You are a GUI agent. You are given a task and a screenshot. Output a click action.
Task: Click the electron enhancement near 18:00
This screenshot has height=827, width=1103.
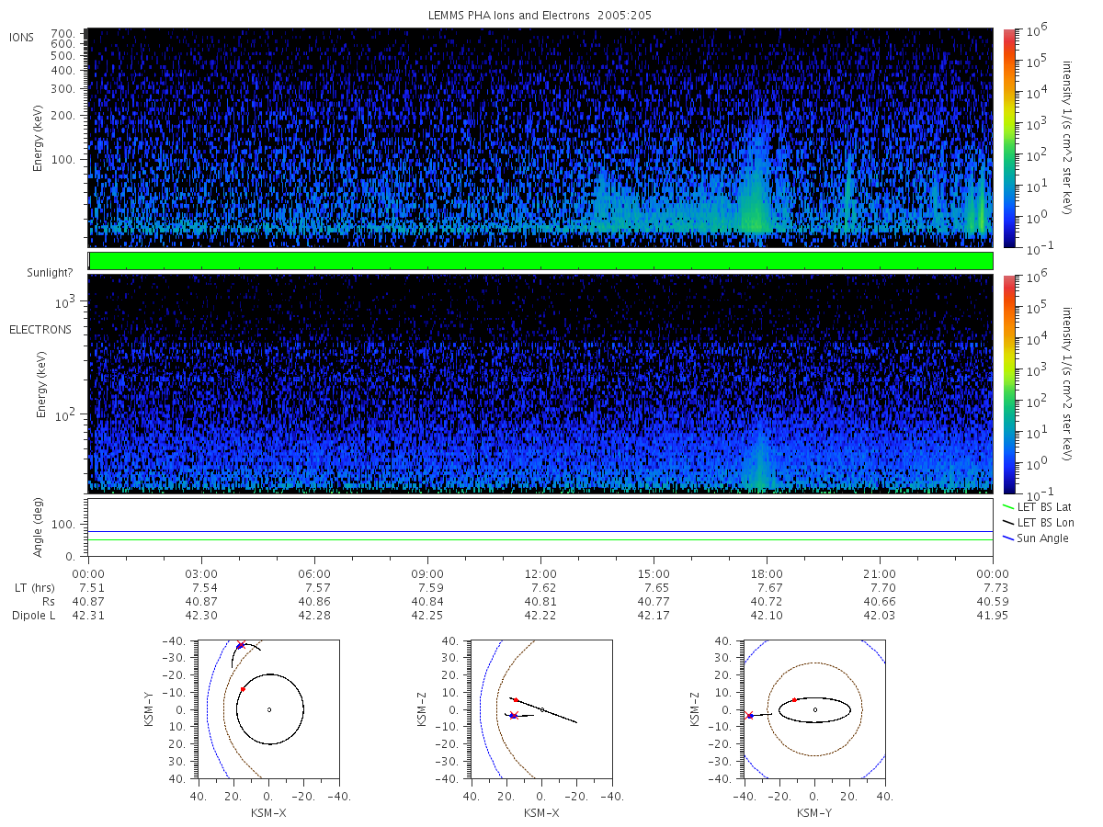pyautogui.click(x=760, y=457)
